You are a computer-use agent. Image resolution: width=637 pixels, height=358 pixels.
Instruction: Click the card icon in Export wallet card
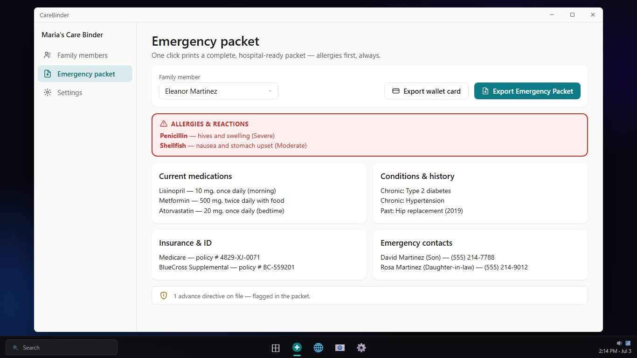(396, 91)
